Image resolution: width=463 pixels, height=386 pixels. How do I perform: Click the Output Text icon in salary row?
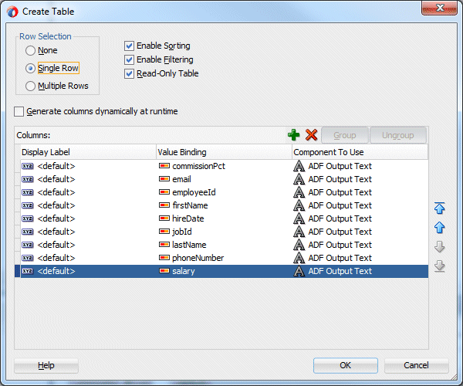pyautogui.click(x=299, y=271)
